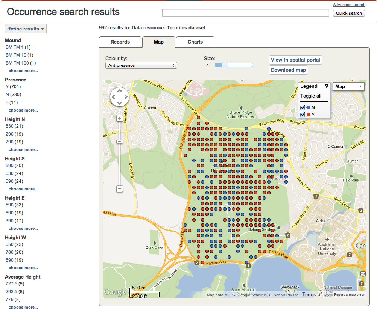
Task: Click the Quick search button
Action: coord(349,13)
